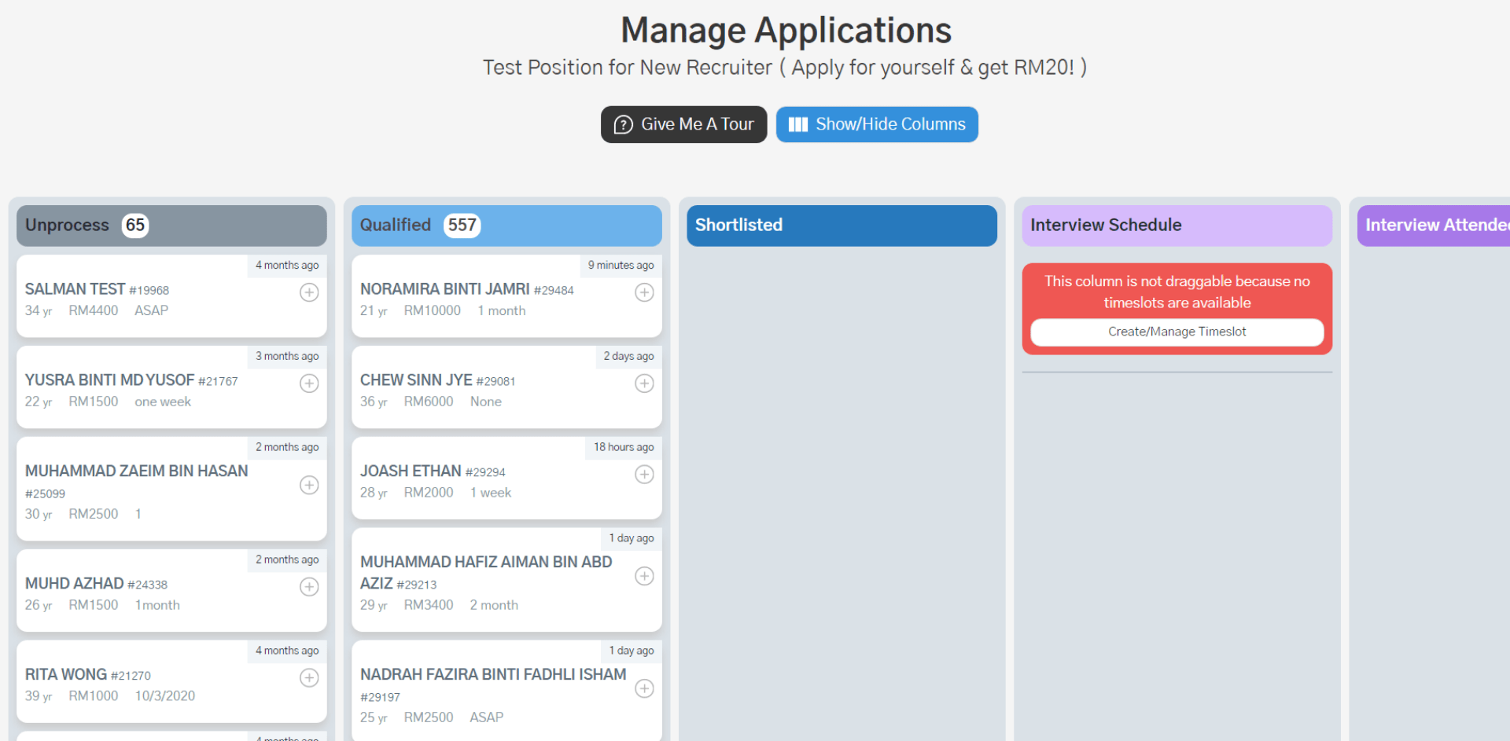The height and width of the screenshot is (741, 1510).
Task: Open Create/Manage Timeslot
Action: point(1177,332)
